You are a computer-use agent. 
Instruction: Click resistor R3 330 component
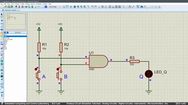point(135,62)
